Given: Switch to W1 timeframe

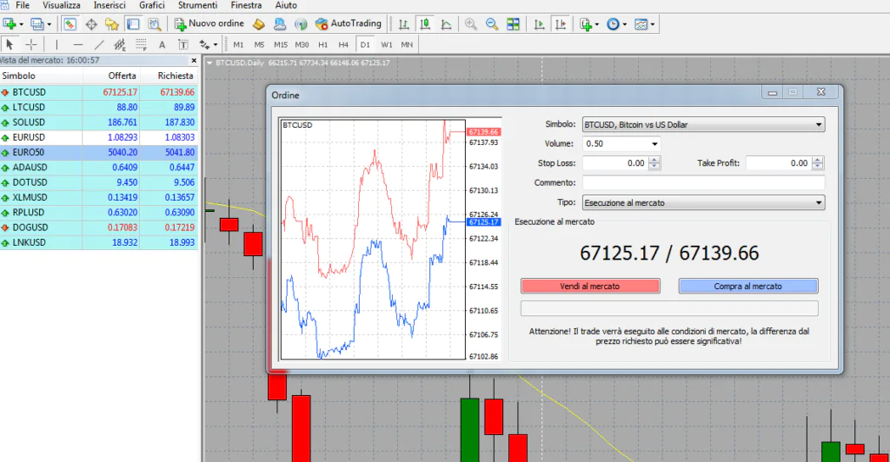Looking at the screenshot, I should (387, 44).
